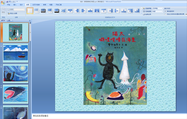
Task: Switch to the 幻灯片放映 ribbon tab
Action: tap(36, 5)
